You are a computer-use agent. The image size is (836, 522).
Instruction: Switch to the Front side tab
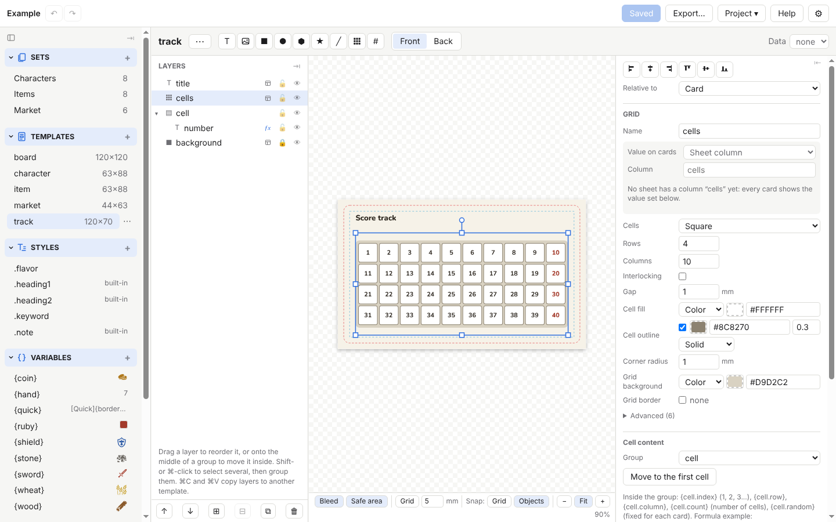[410, 41]
